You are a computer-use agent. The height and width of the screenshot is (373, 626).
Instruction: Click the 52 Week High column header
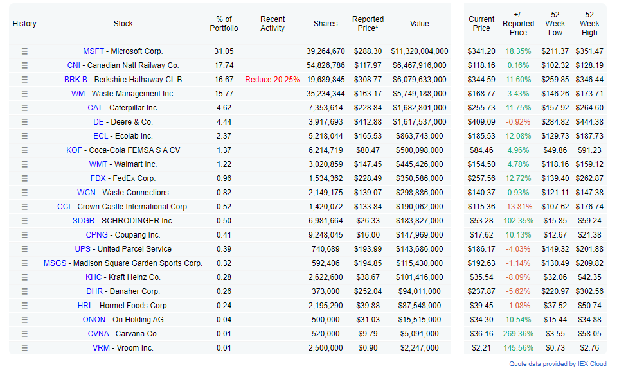(x=589, y=24)
